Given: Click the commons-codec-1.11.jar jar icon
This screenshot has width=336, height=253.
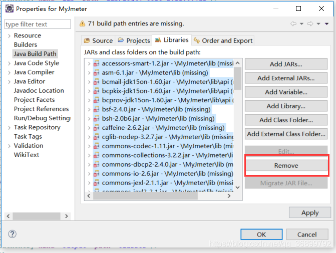Looking at the screenshot, I should coord(97,146).
